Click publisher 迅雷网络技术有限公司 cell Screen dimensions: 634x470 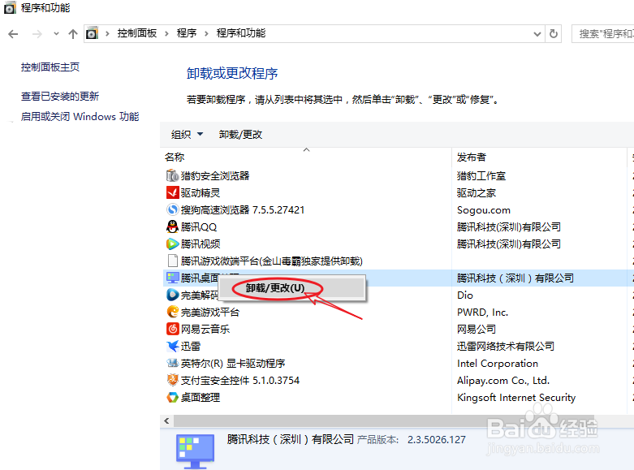pos(506,347)
